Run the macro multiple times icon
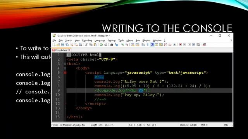Image resolution: width=248 pixels, height=139 pixels. (x=193, y=45)
